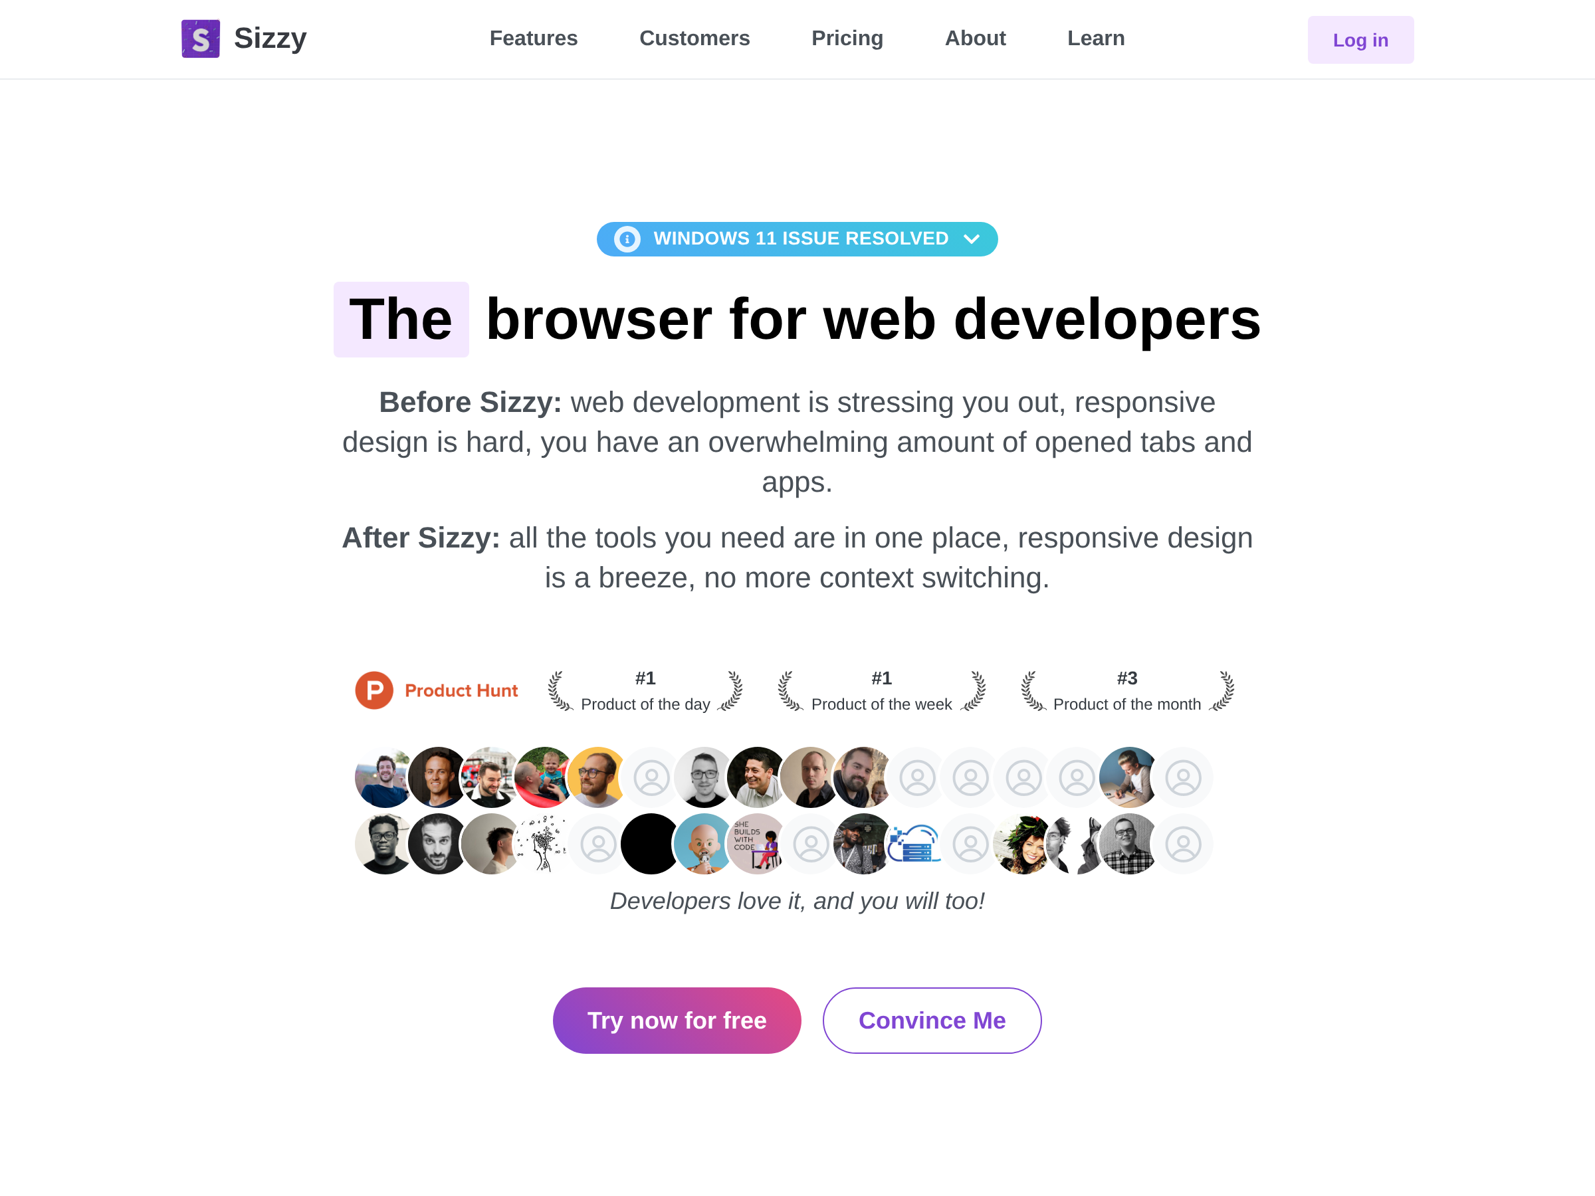Click the Convince Me button
Image resolution: width=1595 pixels, height=1196 pixels.
click(x=932, y=1020)
